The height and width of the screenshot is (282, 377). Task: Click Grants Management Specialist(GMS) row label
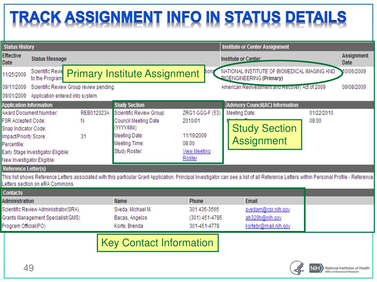[x=41, y=218]
